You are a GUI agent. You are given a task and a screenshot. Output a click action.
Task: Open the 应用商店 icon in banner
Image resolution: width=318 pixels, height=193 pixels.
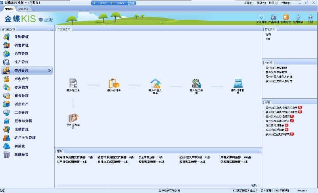coord(298,17)
